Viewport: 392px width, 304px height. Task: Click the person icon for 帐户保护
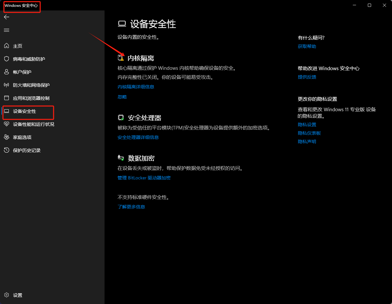7,72
